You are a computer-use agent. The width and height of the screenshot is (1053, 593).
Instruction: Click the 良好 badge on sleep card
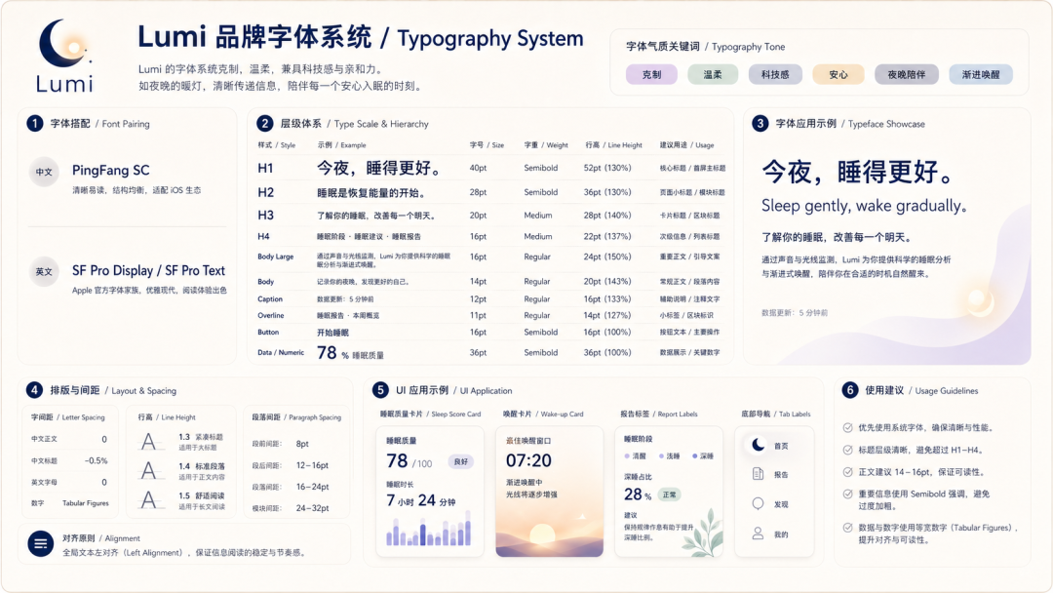coord(460,462)
